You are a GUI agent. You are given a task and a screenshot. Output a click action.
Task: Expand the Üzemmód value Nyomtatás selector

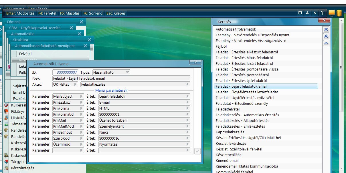coord(187,144)
